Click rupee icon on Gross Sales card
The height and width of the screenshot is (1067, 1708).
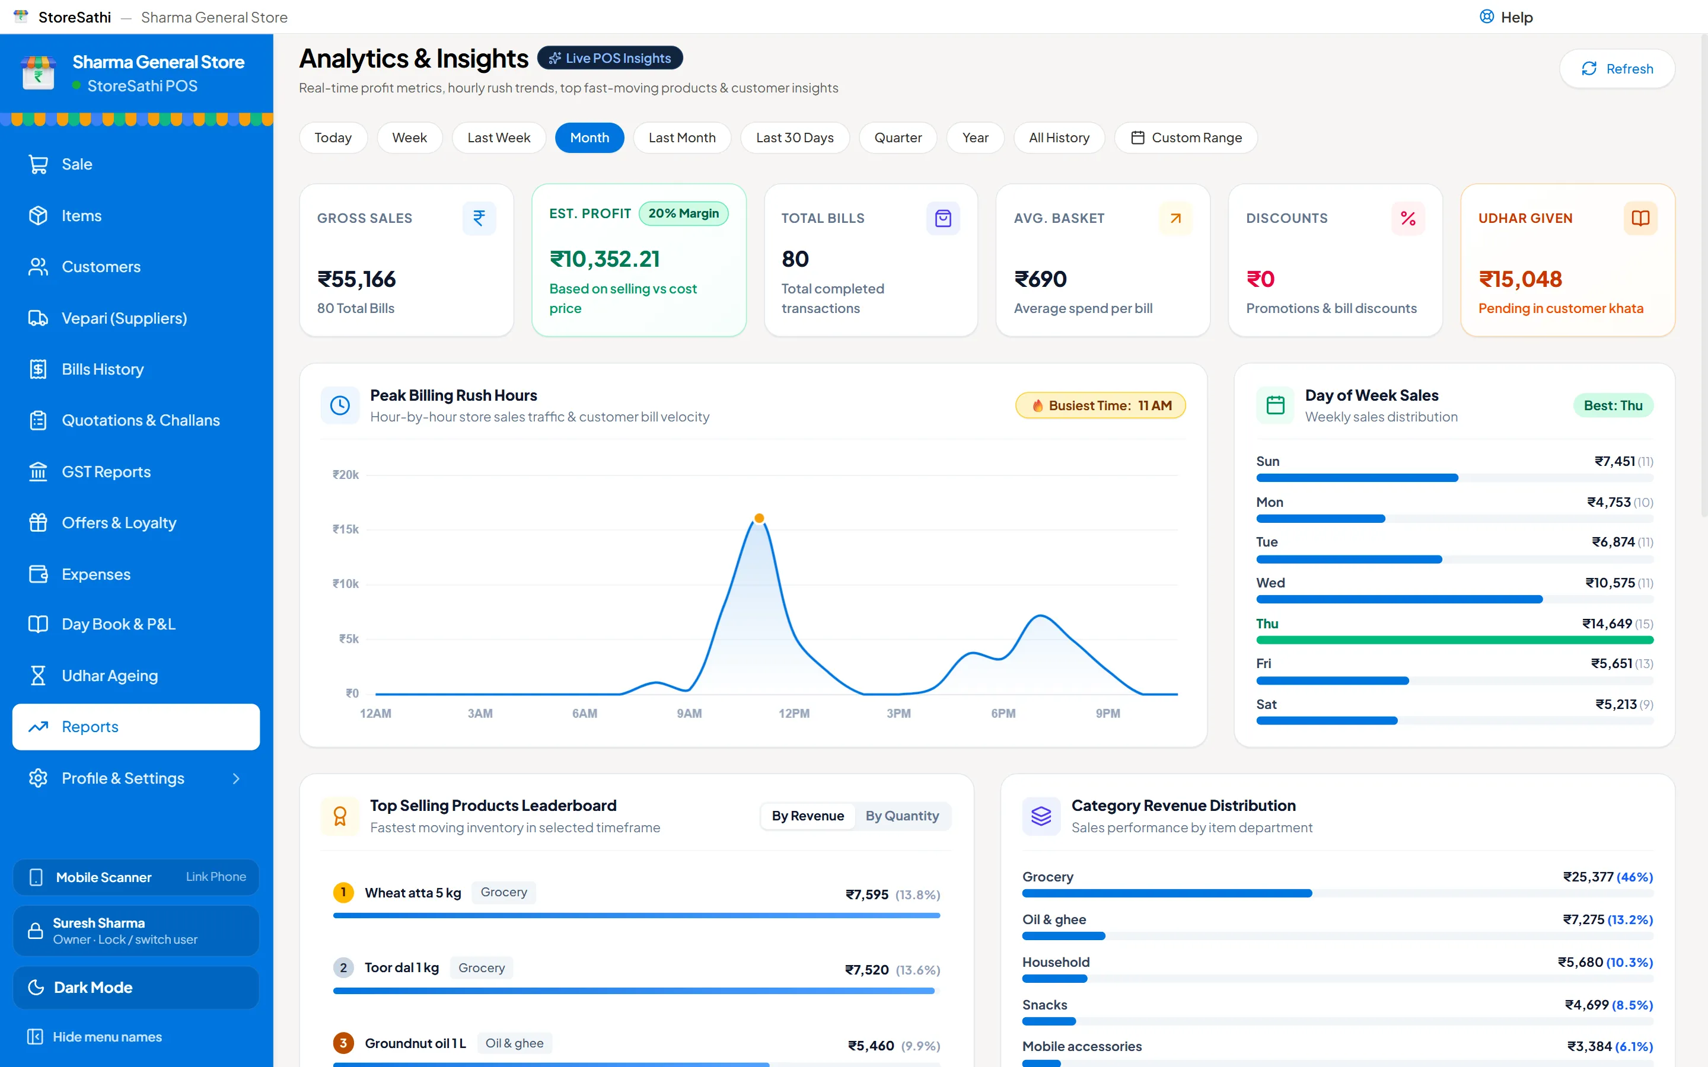tap(479, 218)
